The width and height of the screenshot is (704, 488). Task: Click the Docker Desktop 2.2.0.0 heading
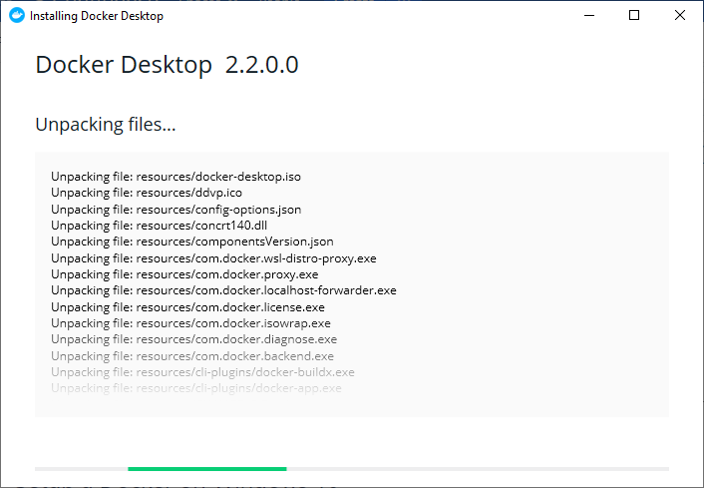coord(167,66)
